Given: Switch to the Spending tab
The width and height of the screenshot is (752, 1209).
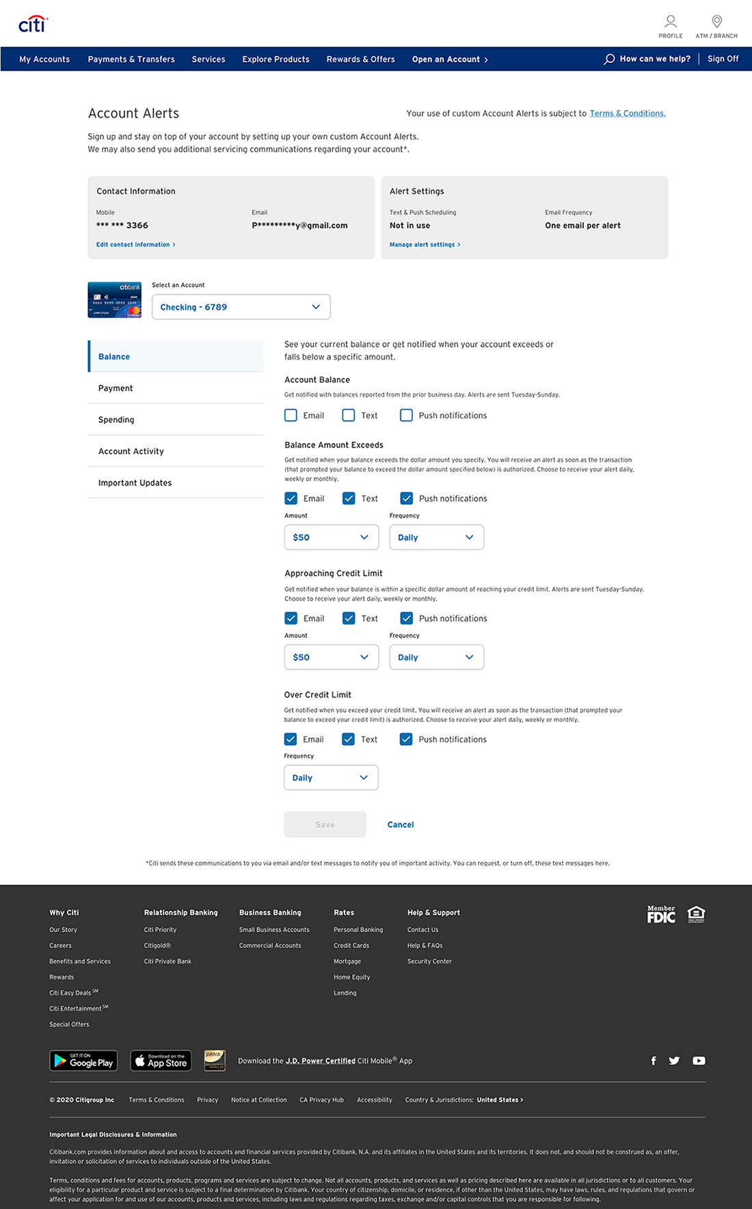Looking at the screenshot, I should (176, 419).
